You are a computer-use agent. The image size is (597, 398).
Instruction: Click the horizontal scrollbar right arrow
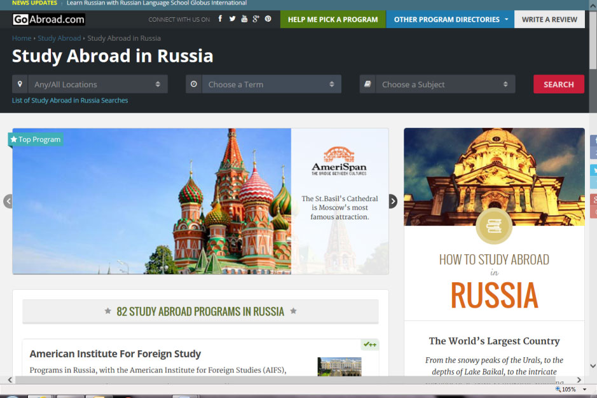point(579,380)
